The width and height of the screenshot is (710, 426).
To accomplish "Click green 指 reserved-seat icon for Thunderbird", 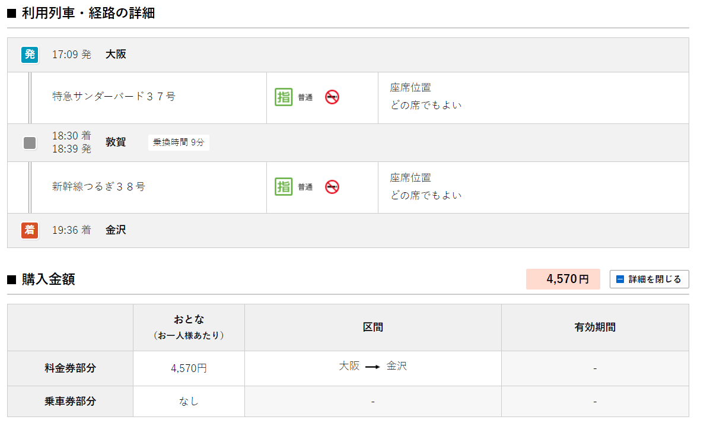I will click(284, 97).
